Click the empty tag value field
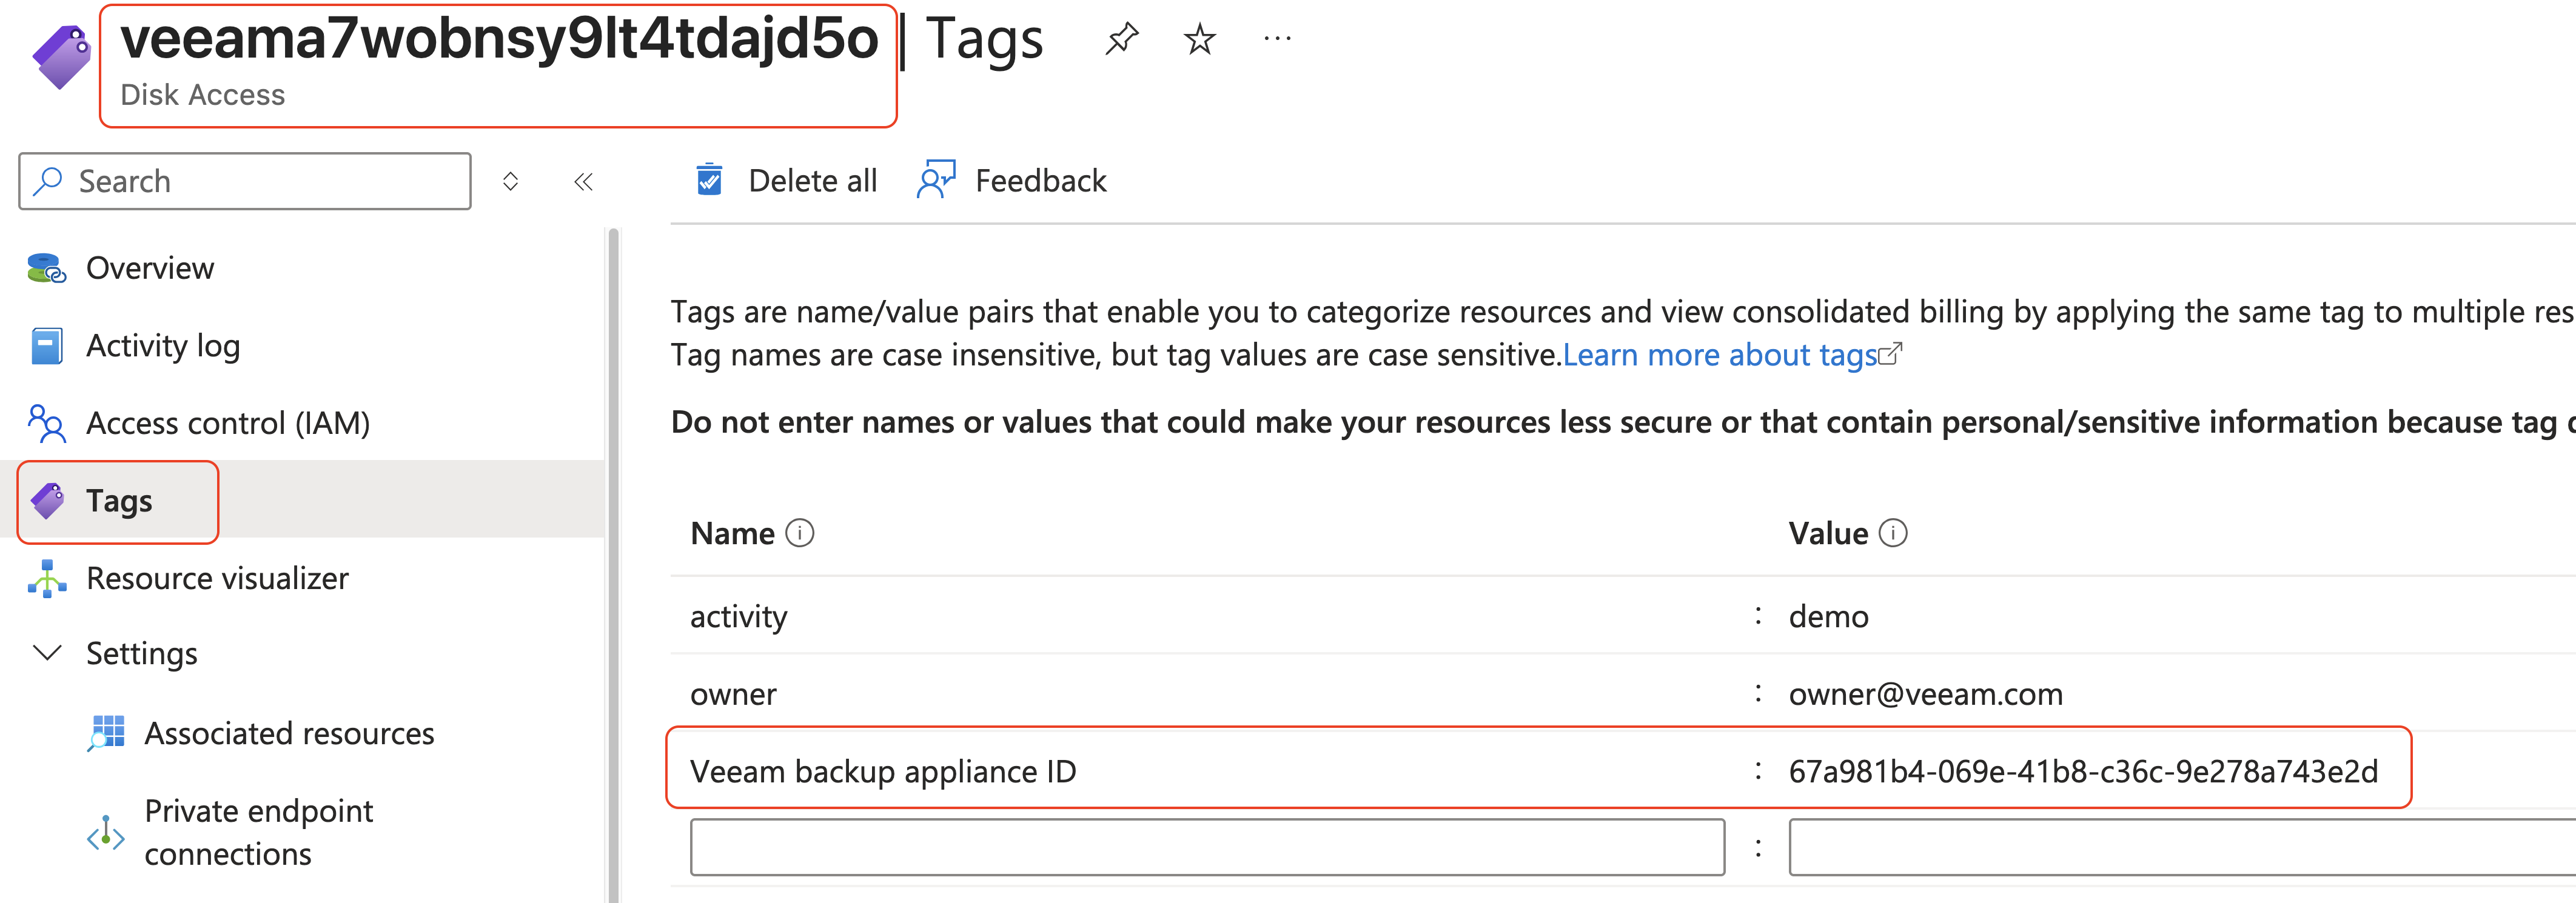The height and width of the screenshot is (903, 2576). (x=2182, y=847)
